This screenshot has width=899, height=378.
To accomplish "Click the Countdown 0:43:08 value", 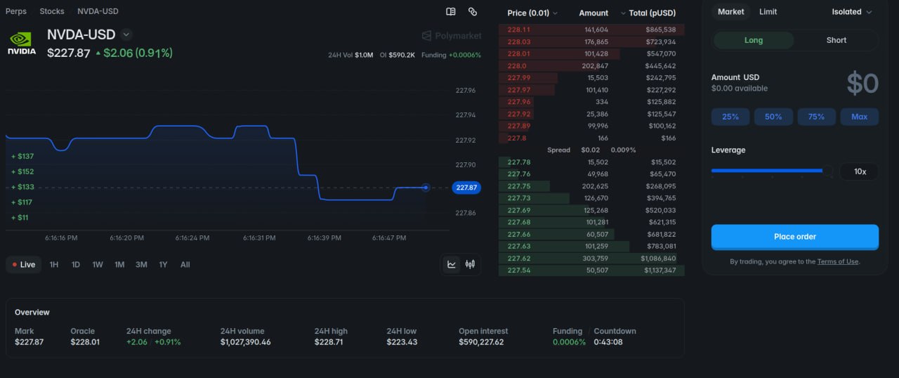I will click(x=608, y=342).
